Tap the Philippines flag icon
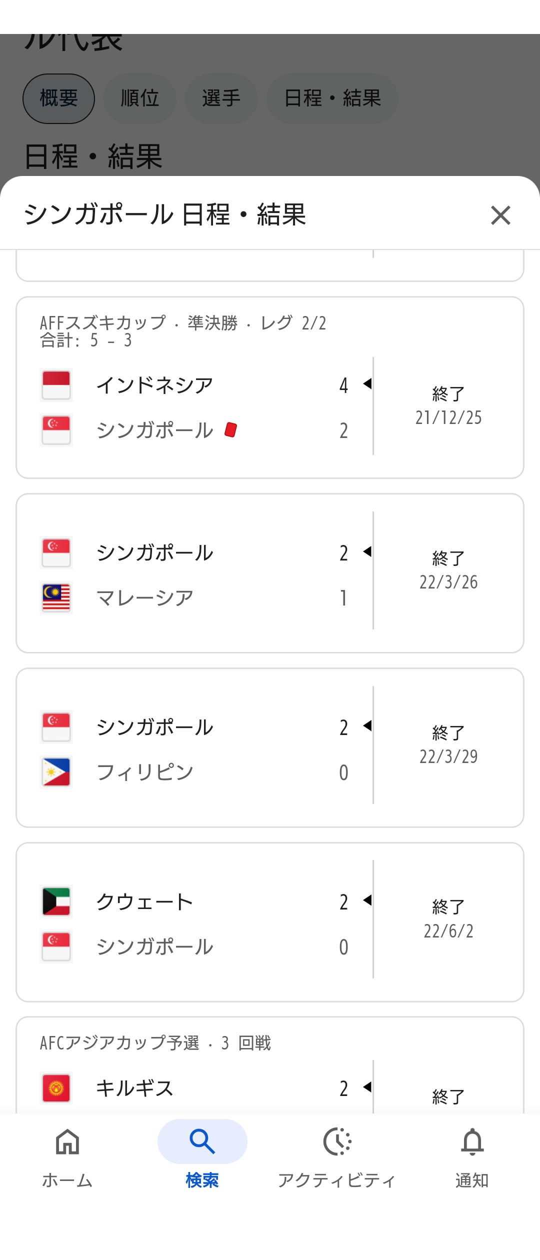 [x=56, y=772]
